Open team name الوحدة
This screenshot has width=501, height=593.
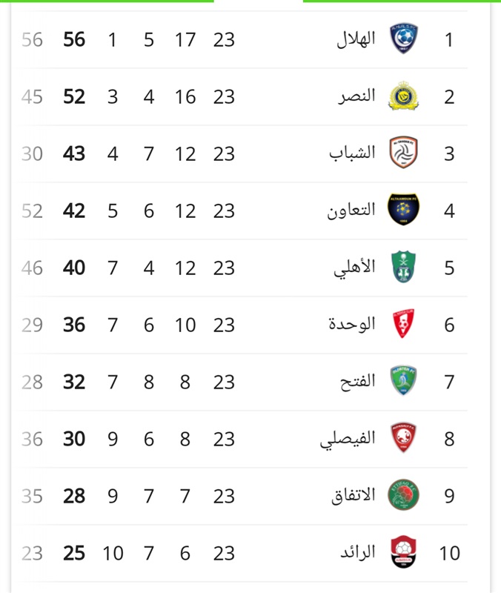352,324
